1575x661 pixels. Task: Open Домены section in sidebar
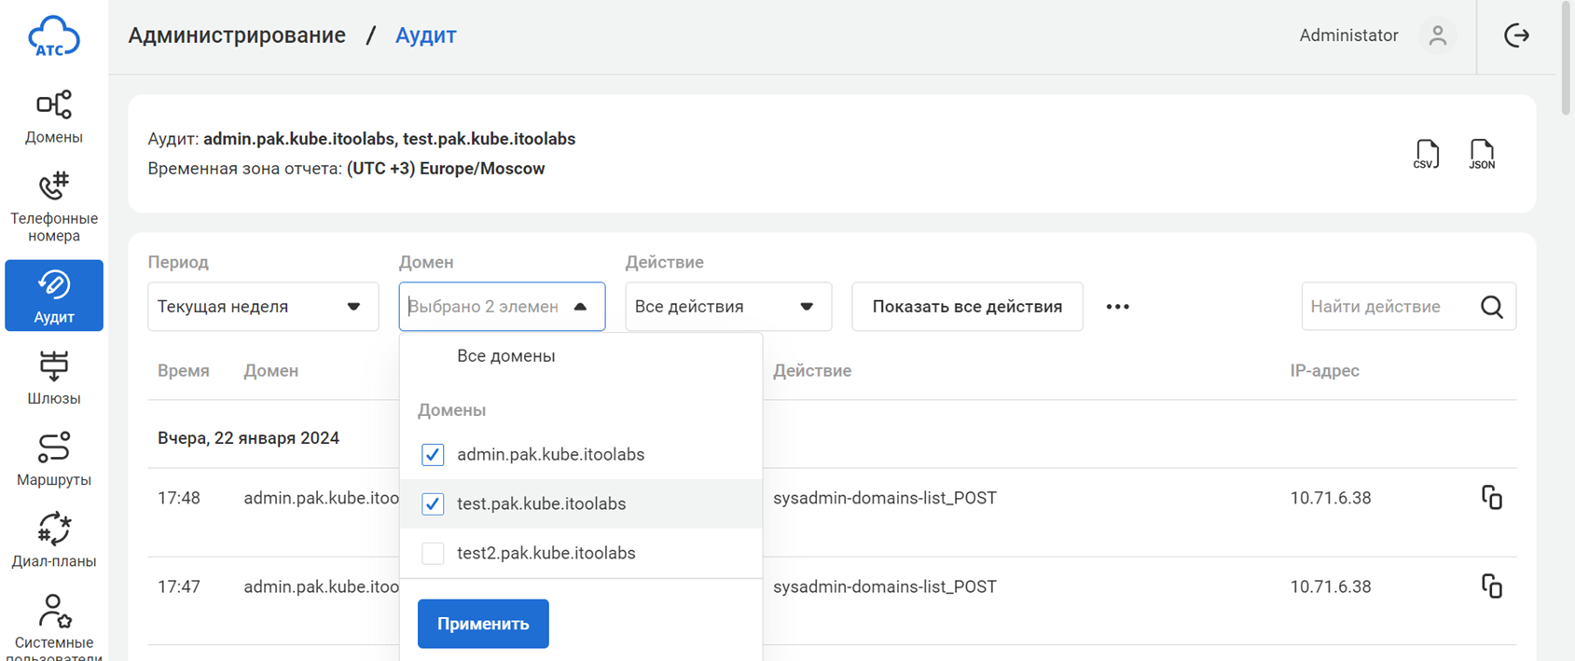click(x=54, y=117)
